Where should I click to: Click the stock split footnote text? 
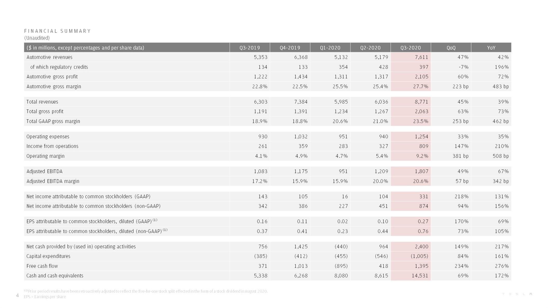pos(146,291)
